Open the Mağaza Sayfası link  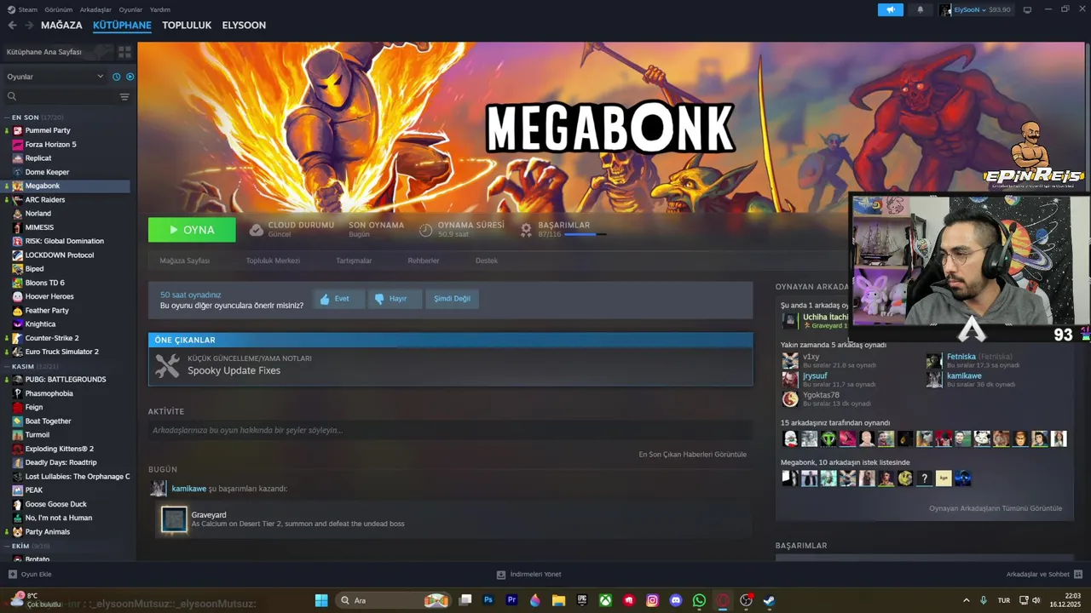(x=185, y=261)
